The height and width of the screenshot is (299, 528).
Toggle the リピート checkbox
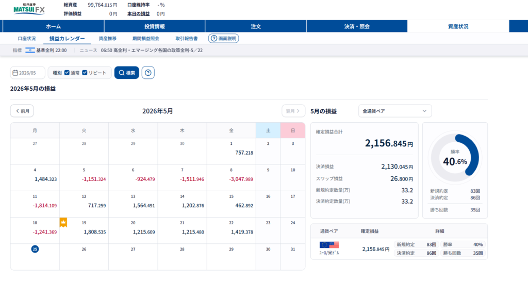pos(85,73)
